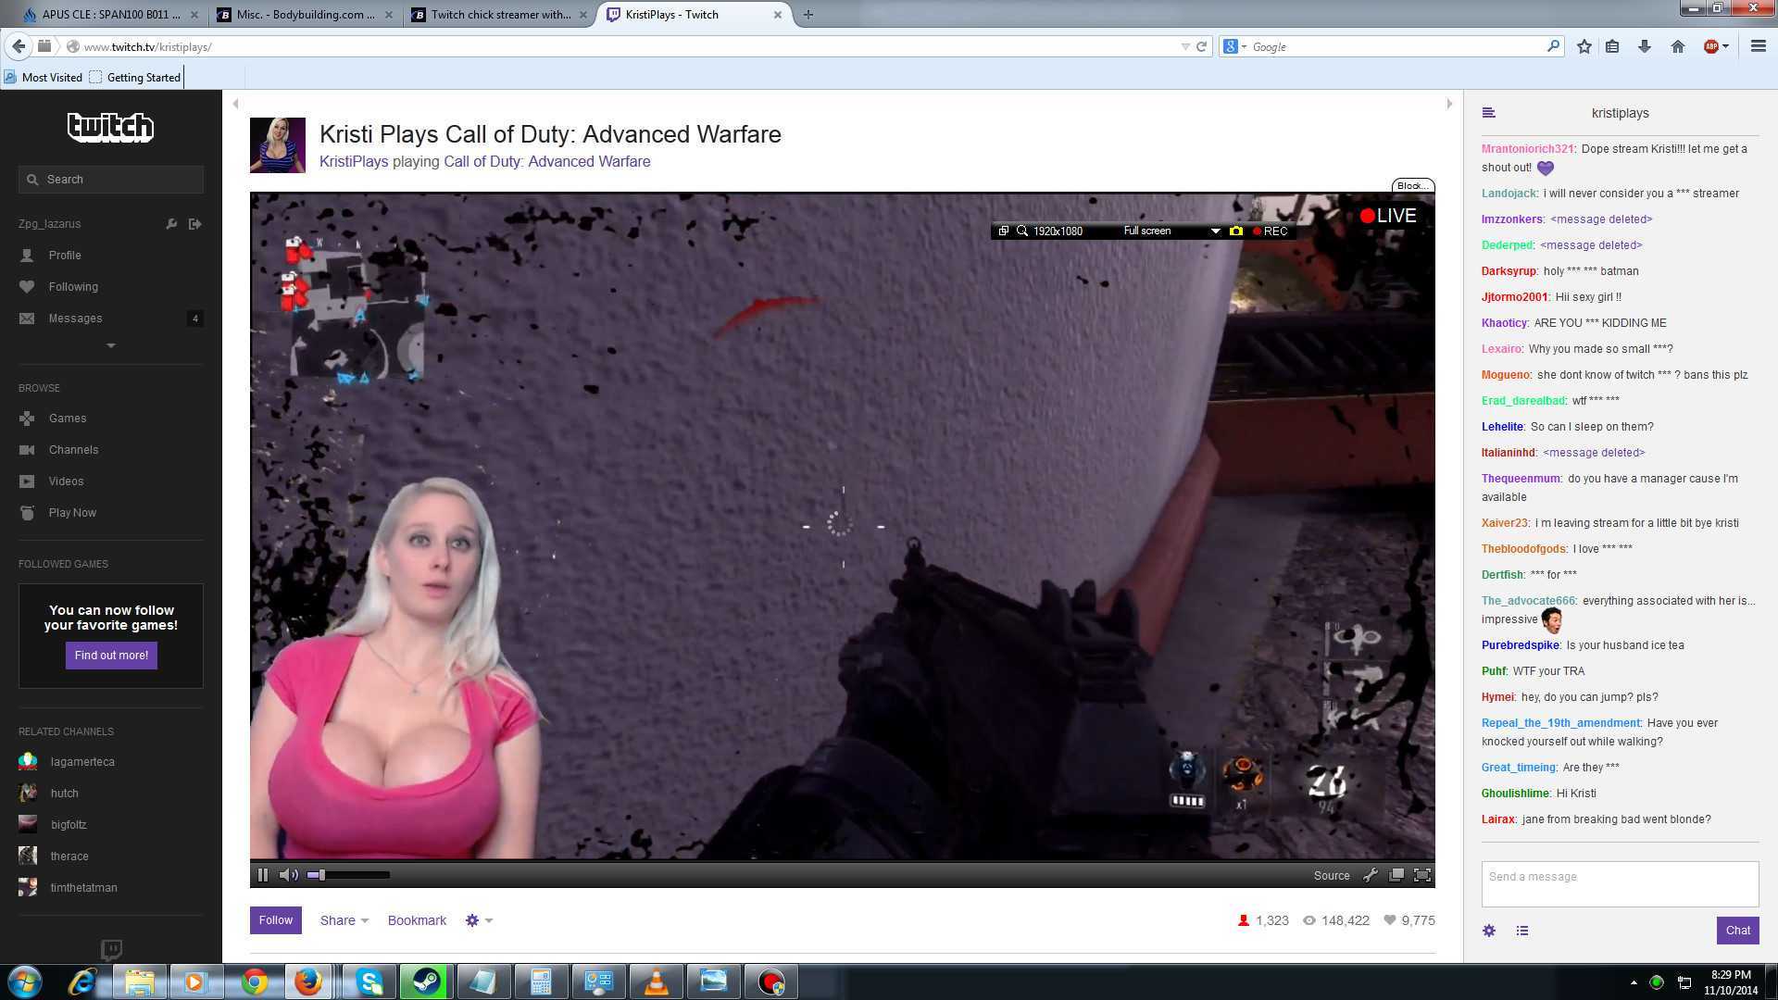Toggle fullscreen on the video player
The width and height of the screenshot is (1778, 1000).
point(1422,875)
